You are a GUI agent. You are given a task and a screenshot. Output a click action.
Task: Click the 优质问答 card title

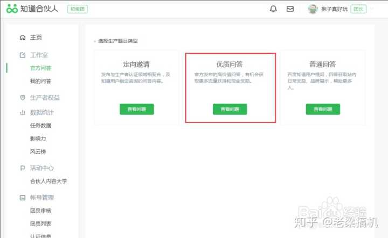coord(230,64)
